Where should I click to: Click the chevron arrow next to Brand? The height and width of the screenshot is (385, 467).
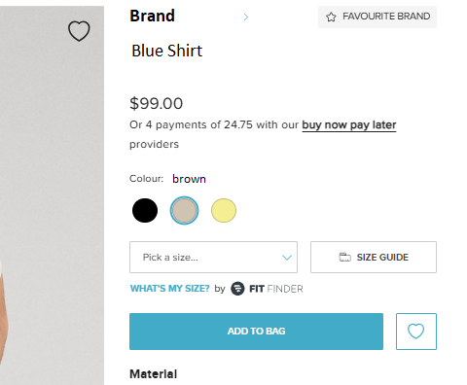[x=246, y=17]
